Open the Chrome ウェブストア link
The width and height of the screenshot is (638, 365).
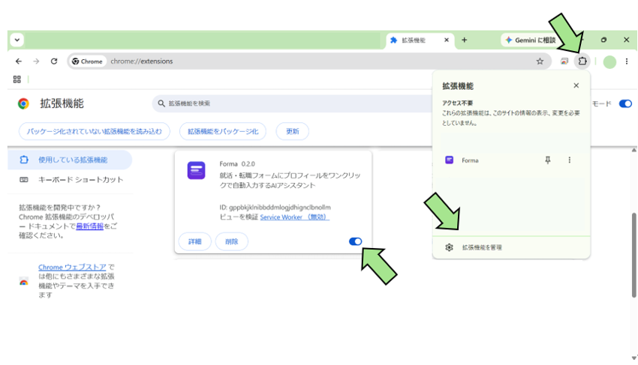[72, 267]
